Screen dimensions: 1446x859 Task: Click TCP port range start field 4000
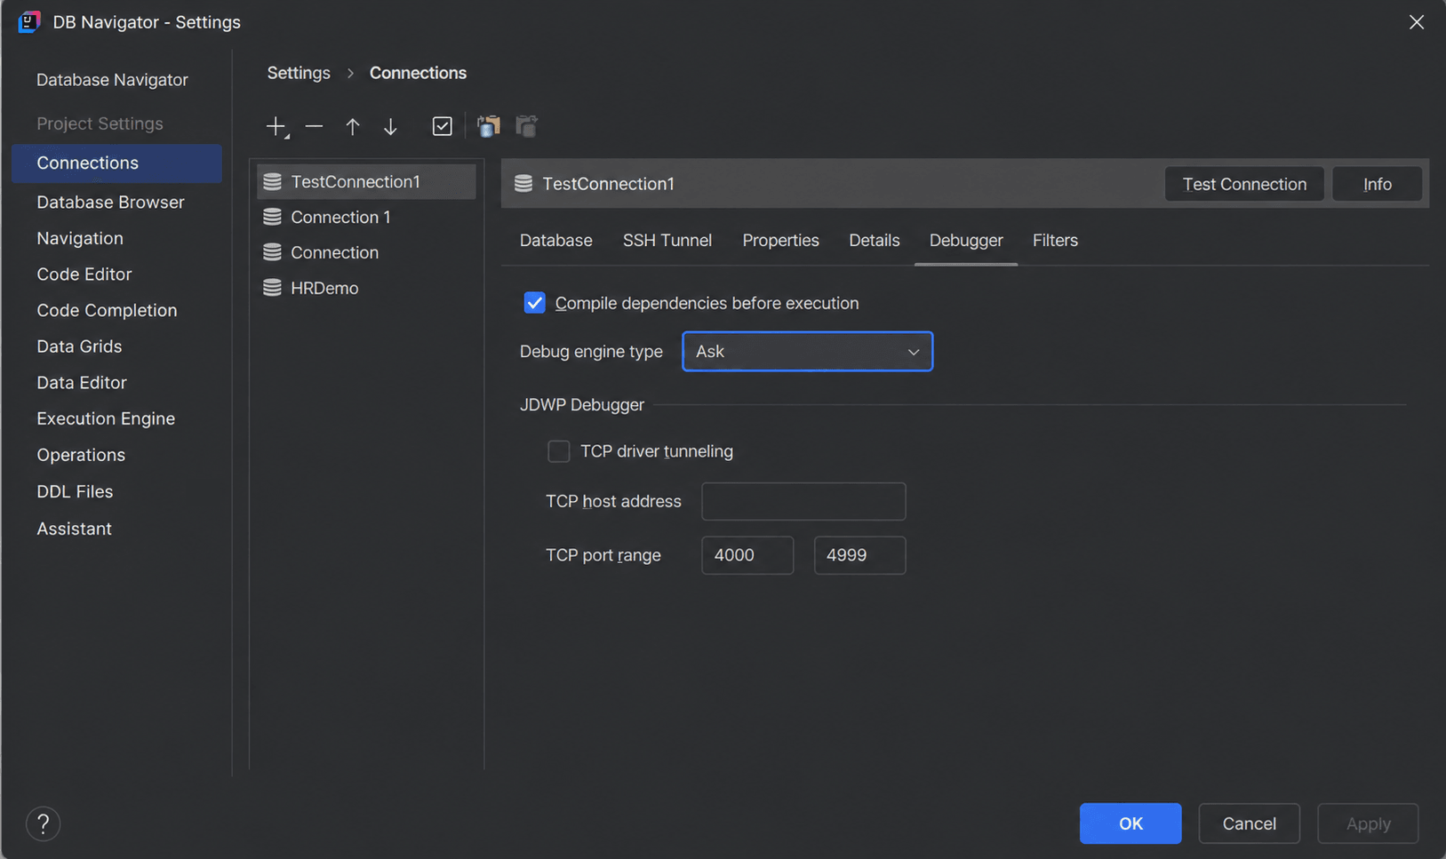tap(747, 555)
